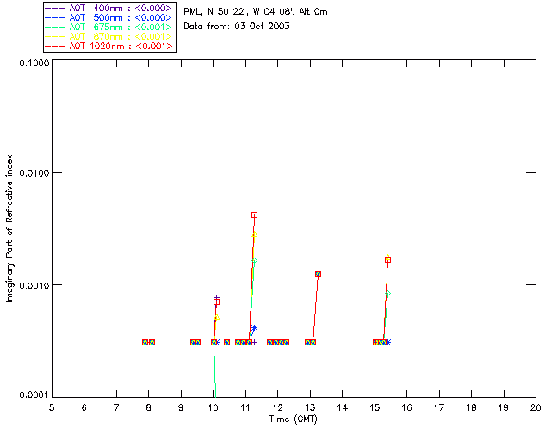Click the first baseline marker near time 8
The width and height of the screenshot is (551, 441).
145,342
